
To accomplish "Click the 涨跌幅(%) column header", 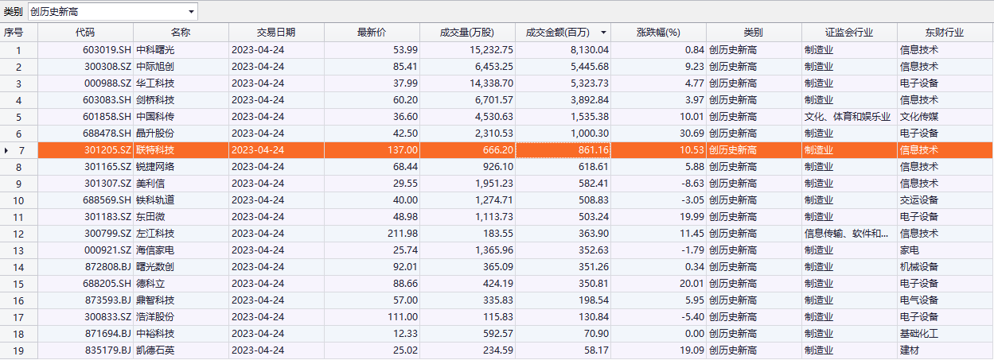I will pyautogui.click(x=657, y=33).
